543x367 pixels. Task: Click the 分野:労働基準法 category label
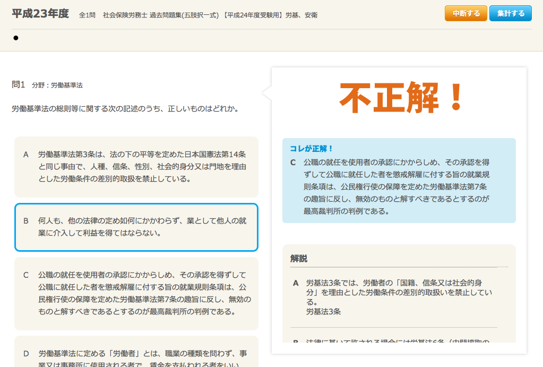click(x=57, y=85)
